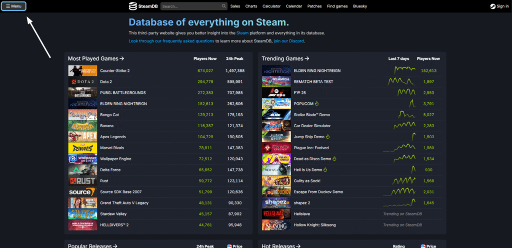Click the Rust game thumbnail

click(82, 181)
